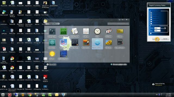Open Get more gadgets online link

pos(119,64)
